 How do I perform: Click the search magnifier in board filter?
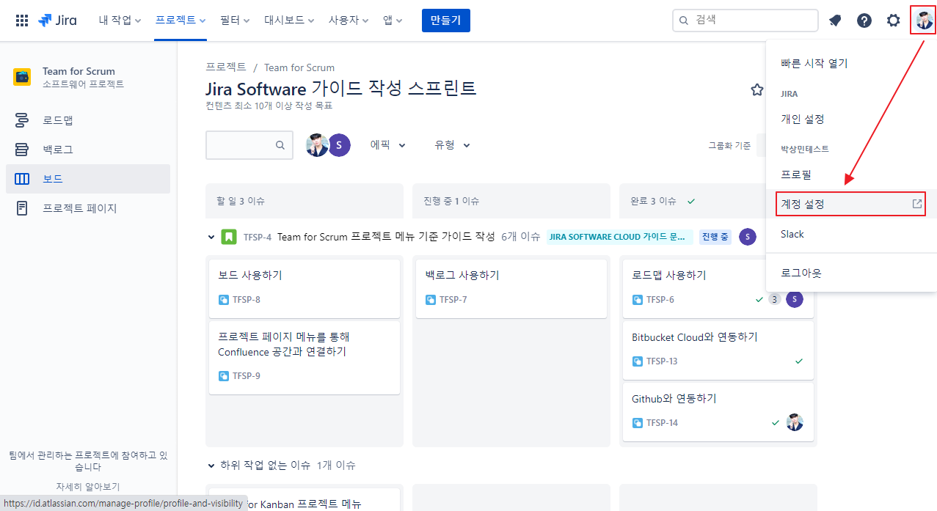pos(280,145)
